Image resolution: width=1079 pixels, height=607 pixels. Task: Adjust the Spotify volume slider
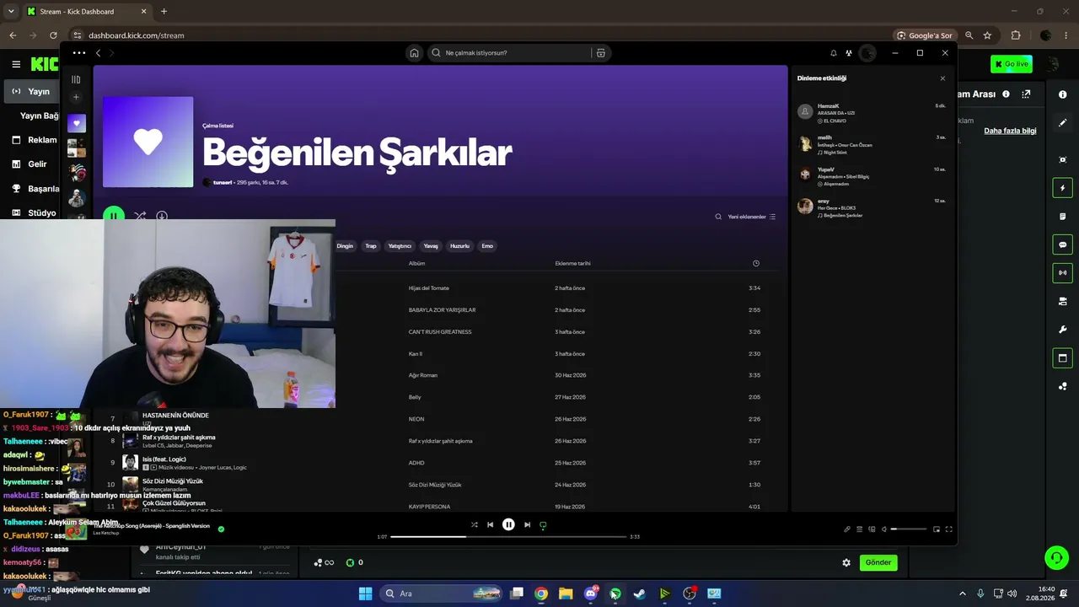pos(909,529)
